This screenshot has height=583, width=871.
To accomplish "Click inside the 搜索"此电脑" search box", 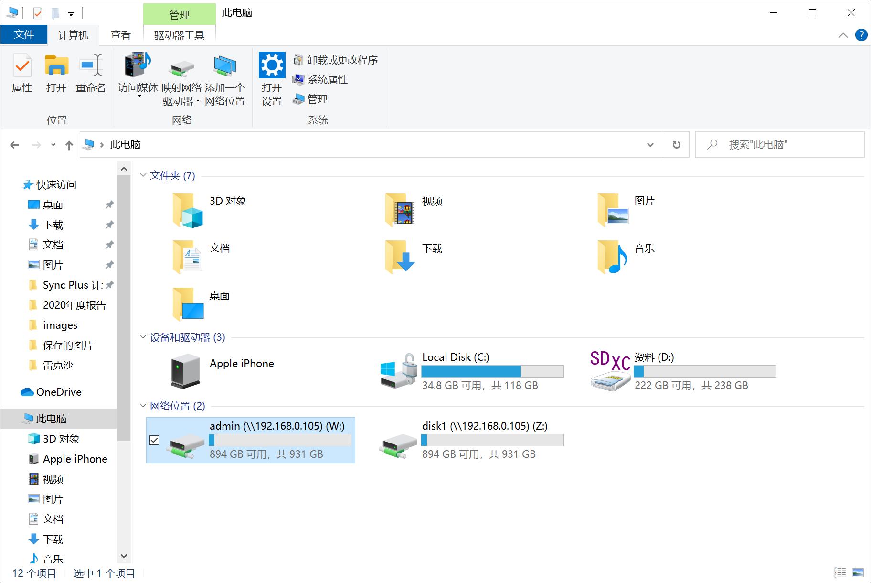I will [x=778, y=144].
